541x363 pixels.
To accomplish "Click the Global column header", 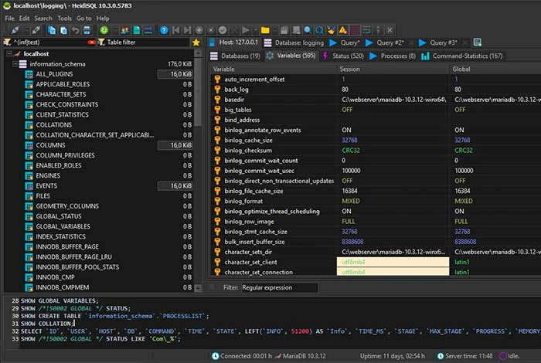I will click(495, 70).
